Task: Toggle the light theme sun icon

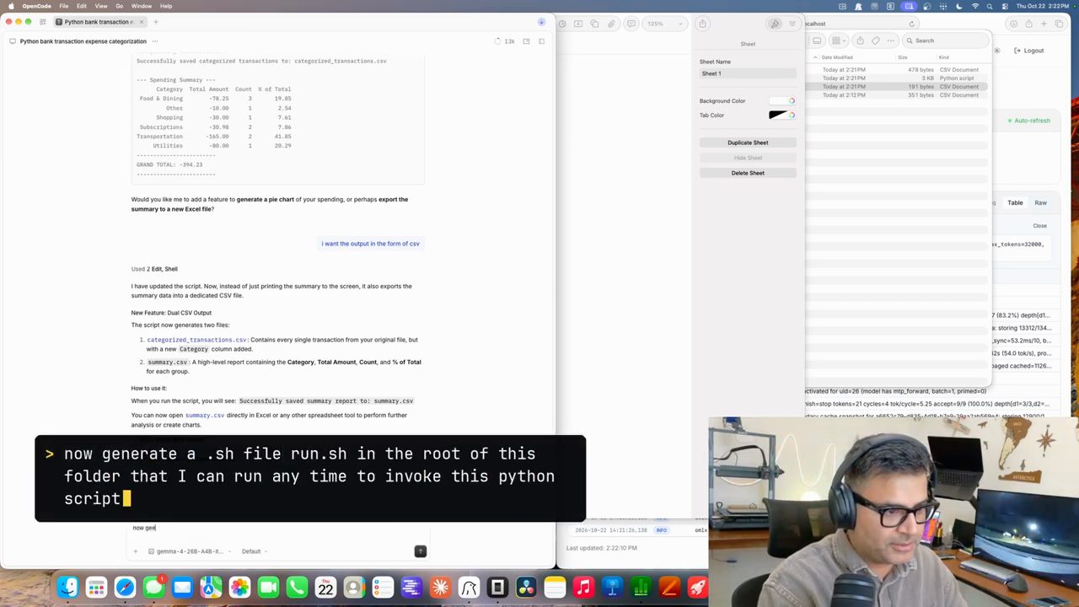Action: (x=996, y=51)
